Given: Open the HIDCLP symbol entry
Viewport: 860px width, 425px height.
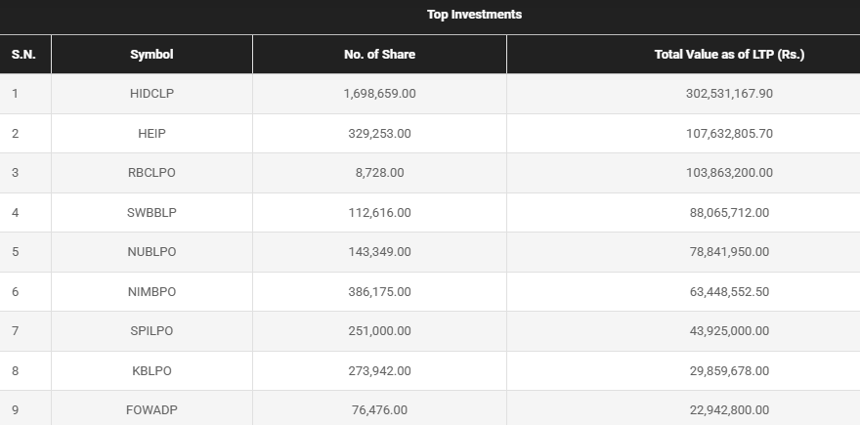Looking at the screenshot, I should (x=151, y=94).
